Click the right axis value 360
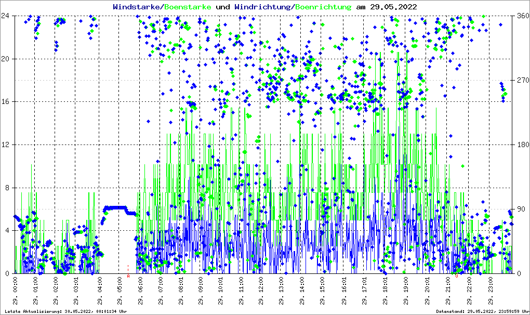 521,16
